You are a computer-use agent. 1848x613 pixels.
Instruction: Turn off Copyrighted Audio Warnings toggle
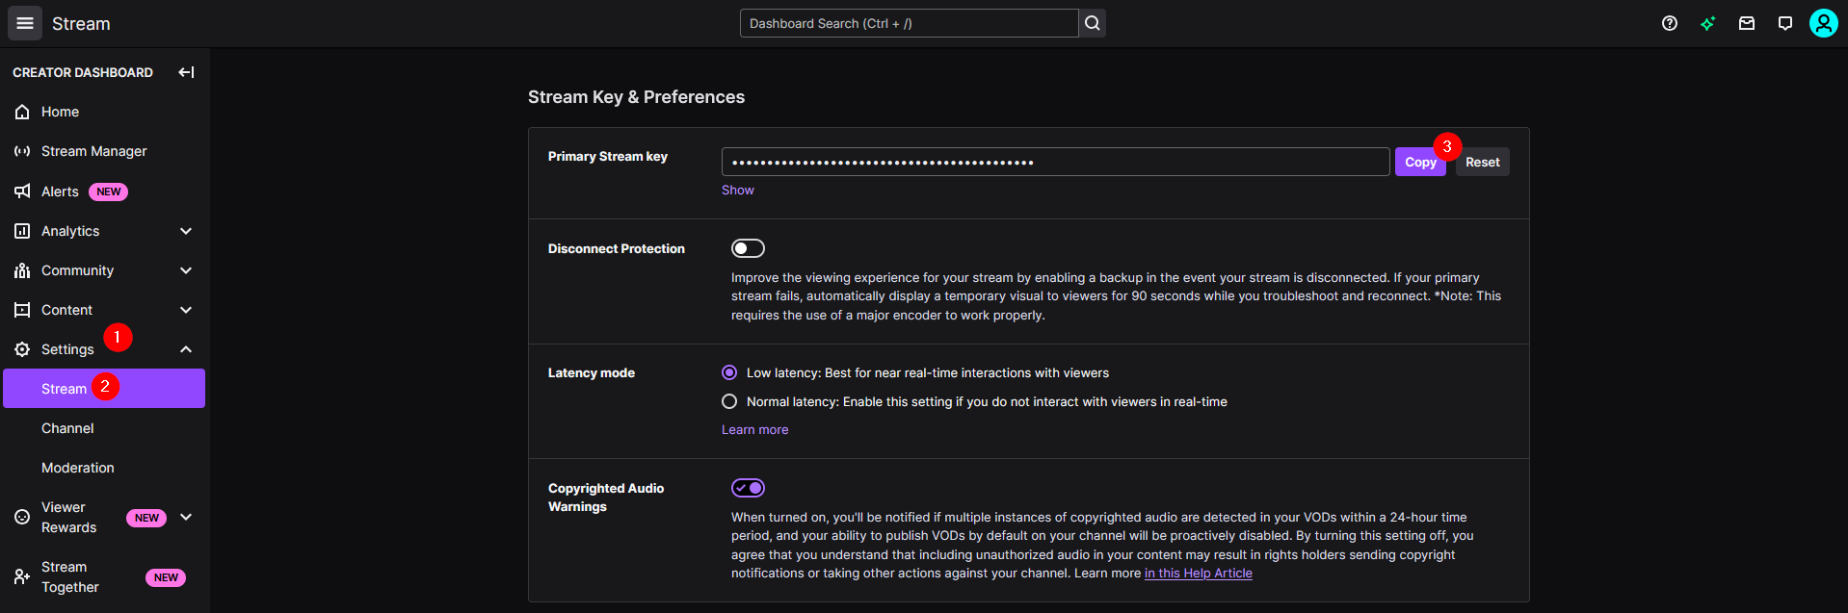pyautogui.click(x=748, y=488)
